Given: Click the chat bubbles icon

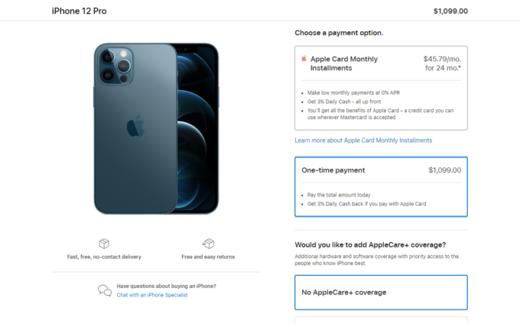Looking at the screenshot, I should (105, 290).
